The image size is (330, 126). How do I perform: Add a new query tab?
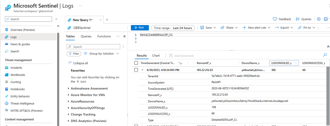(107, 20)
